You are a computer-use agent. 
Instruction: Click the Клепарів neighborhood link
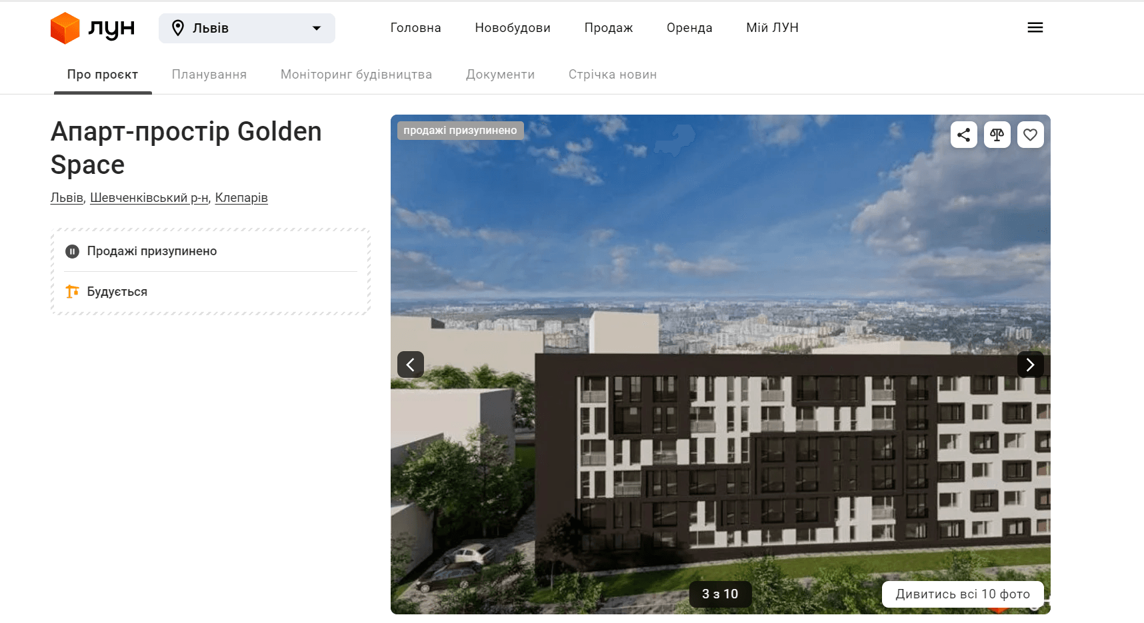pos(241,198)
